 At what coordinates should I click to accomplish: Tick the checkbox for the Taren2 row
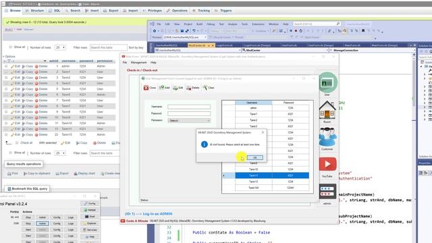point(6,78)
